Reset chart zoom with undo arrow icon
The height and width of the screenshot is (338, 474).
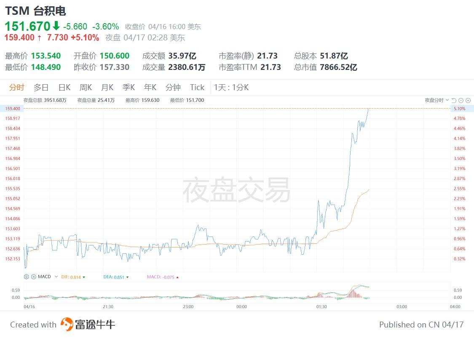[454, 100]
